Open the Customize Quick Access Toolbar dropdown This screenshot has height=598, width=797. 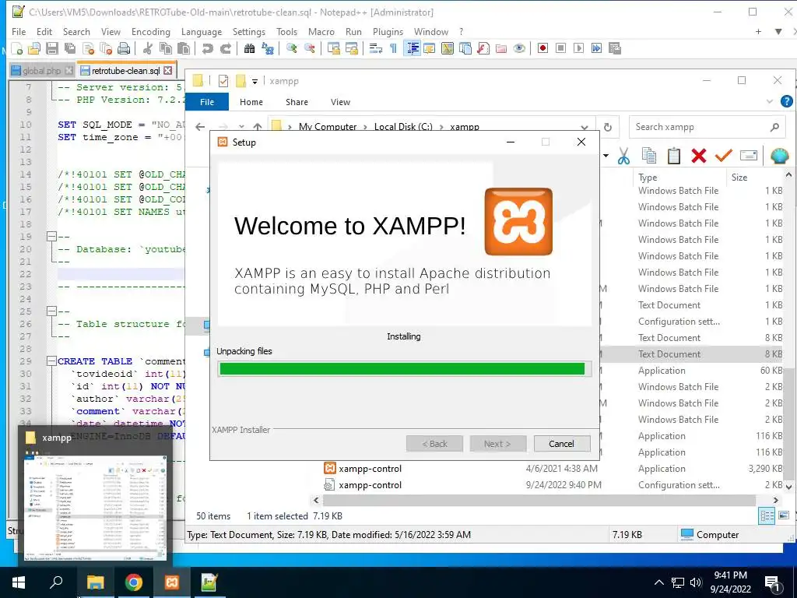255,81
